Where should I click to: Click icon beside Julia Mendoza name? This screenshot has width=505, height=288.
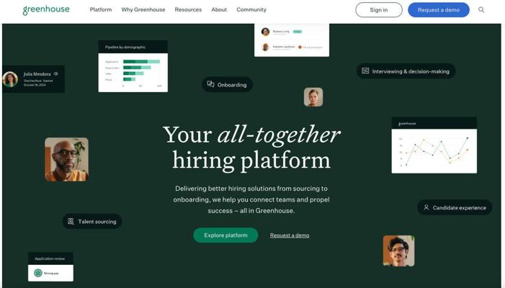pos(55,73)
